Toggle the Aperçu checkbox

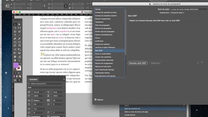(95, 99)
